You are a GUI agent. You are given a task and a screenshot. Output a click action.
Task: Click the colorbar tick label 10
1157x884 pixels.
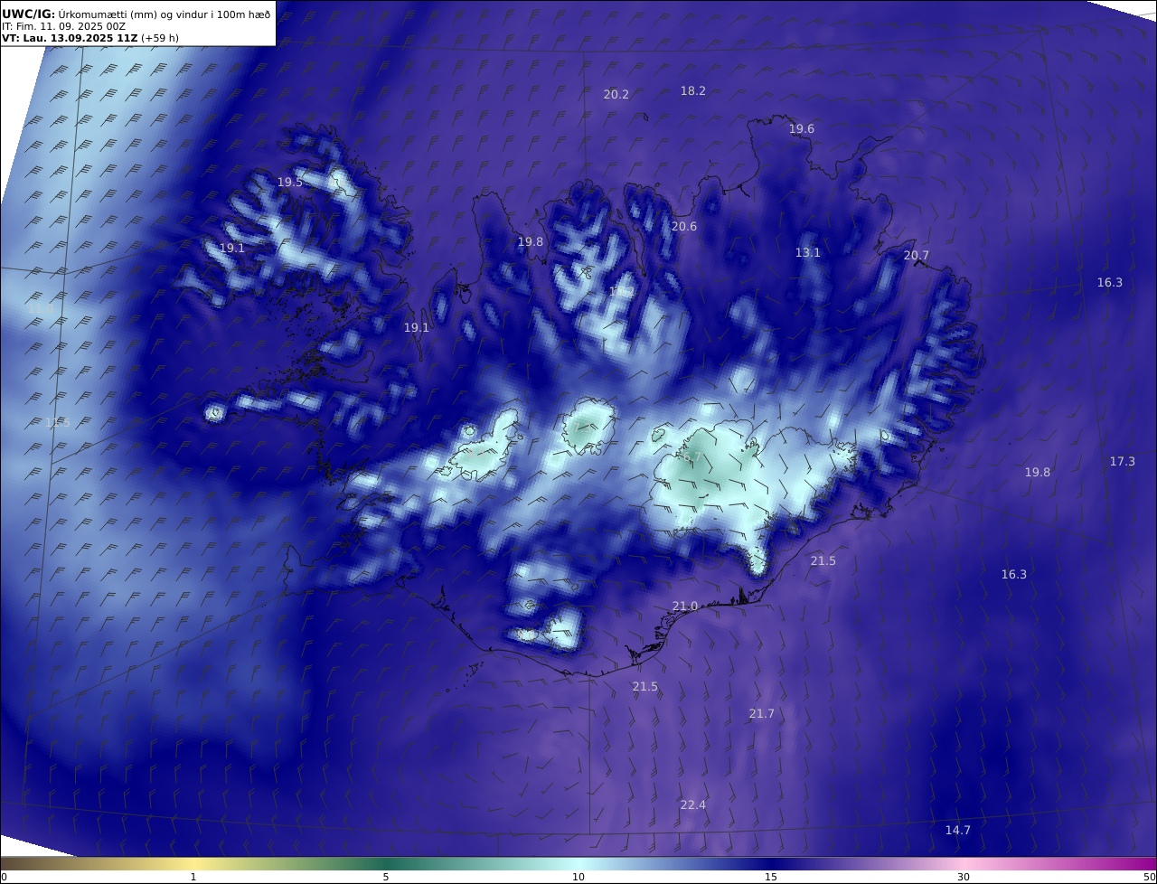pyautogui.click(x=578, y=877)
